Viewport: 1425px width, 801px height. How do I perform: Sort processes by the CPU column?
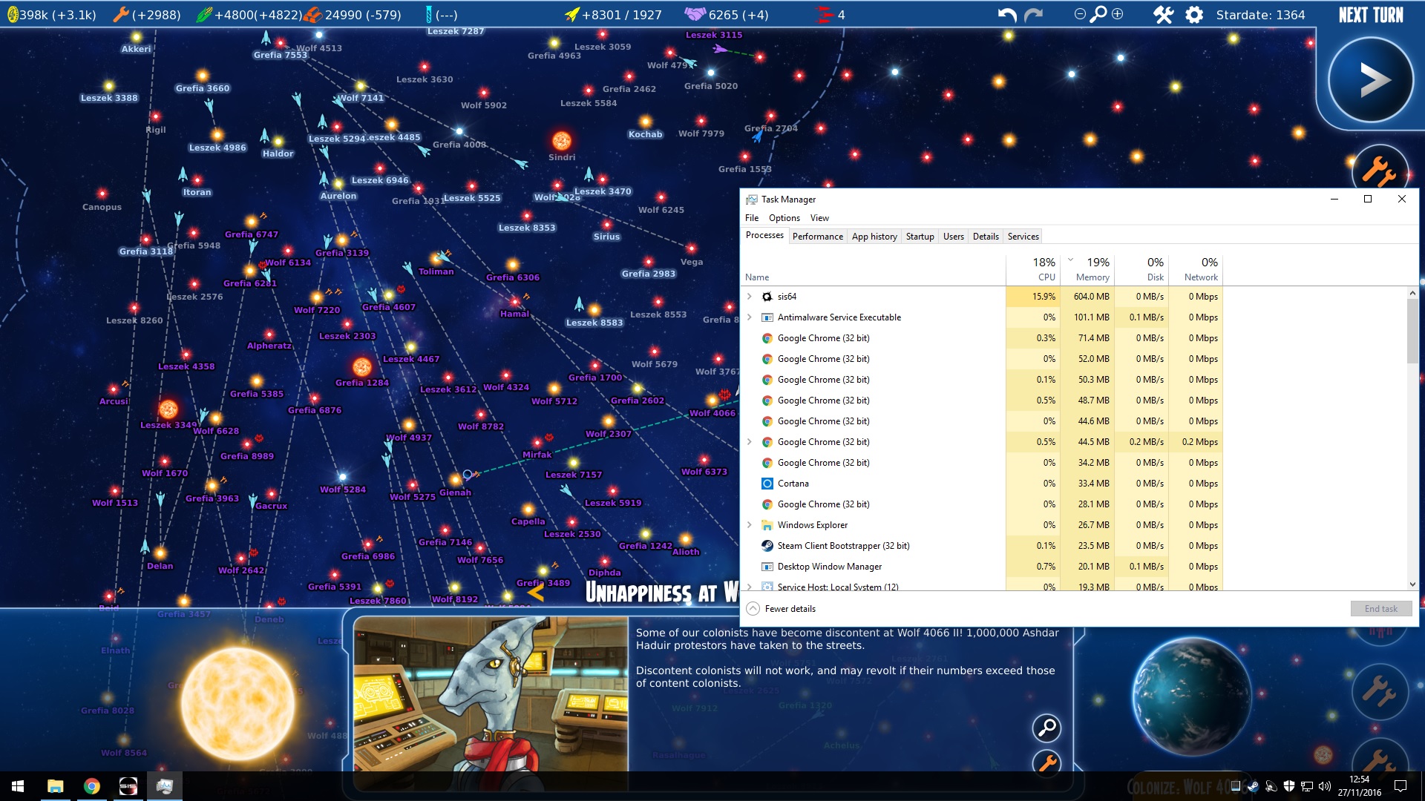click(1032, 270)
